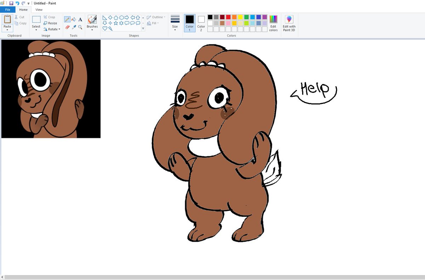Click the Save icon in quick access toolbar

[x=11, y=3]
